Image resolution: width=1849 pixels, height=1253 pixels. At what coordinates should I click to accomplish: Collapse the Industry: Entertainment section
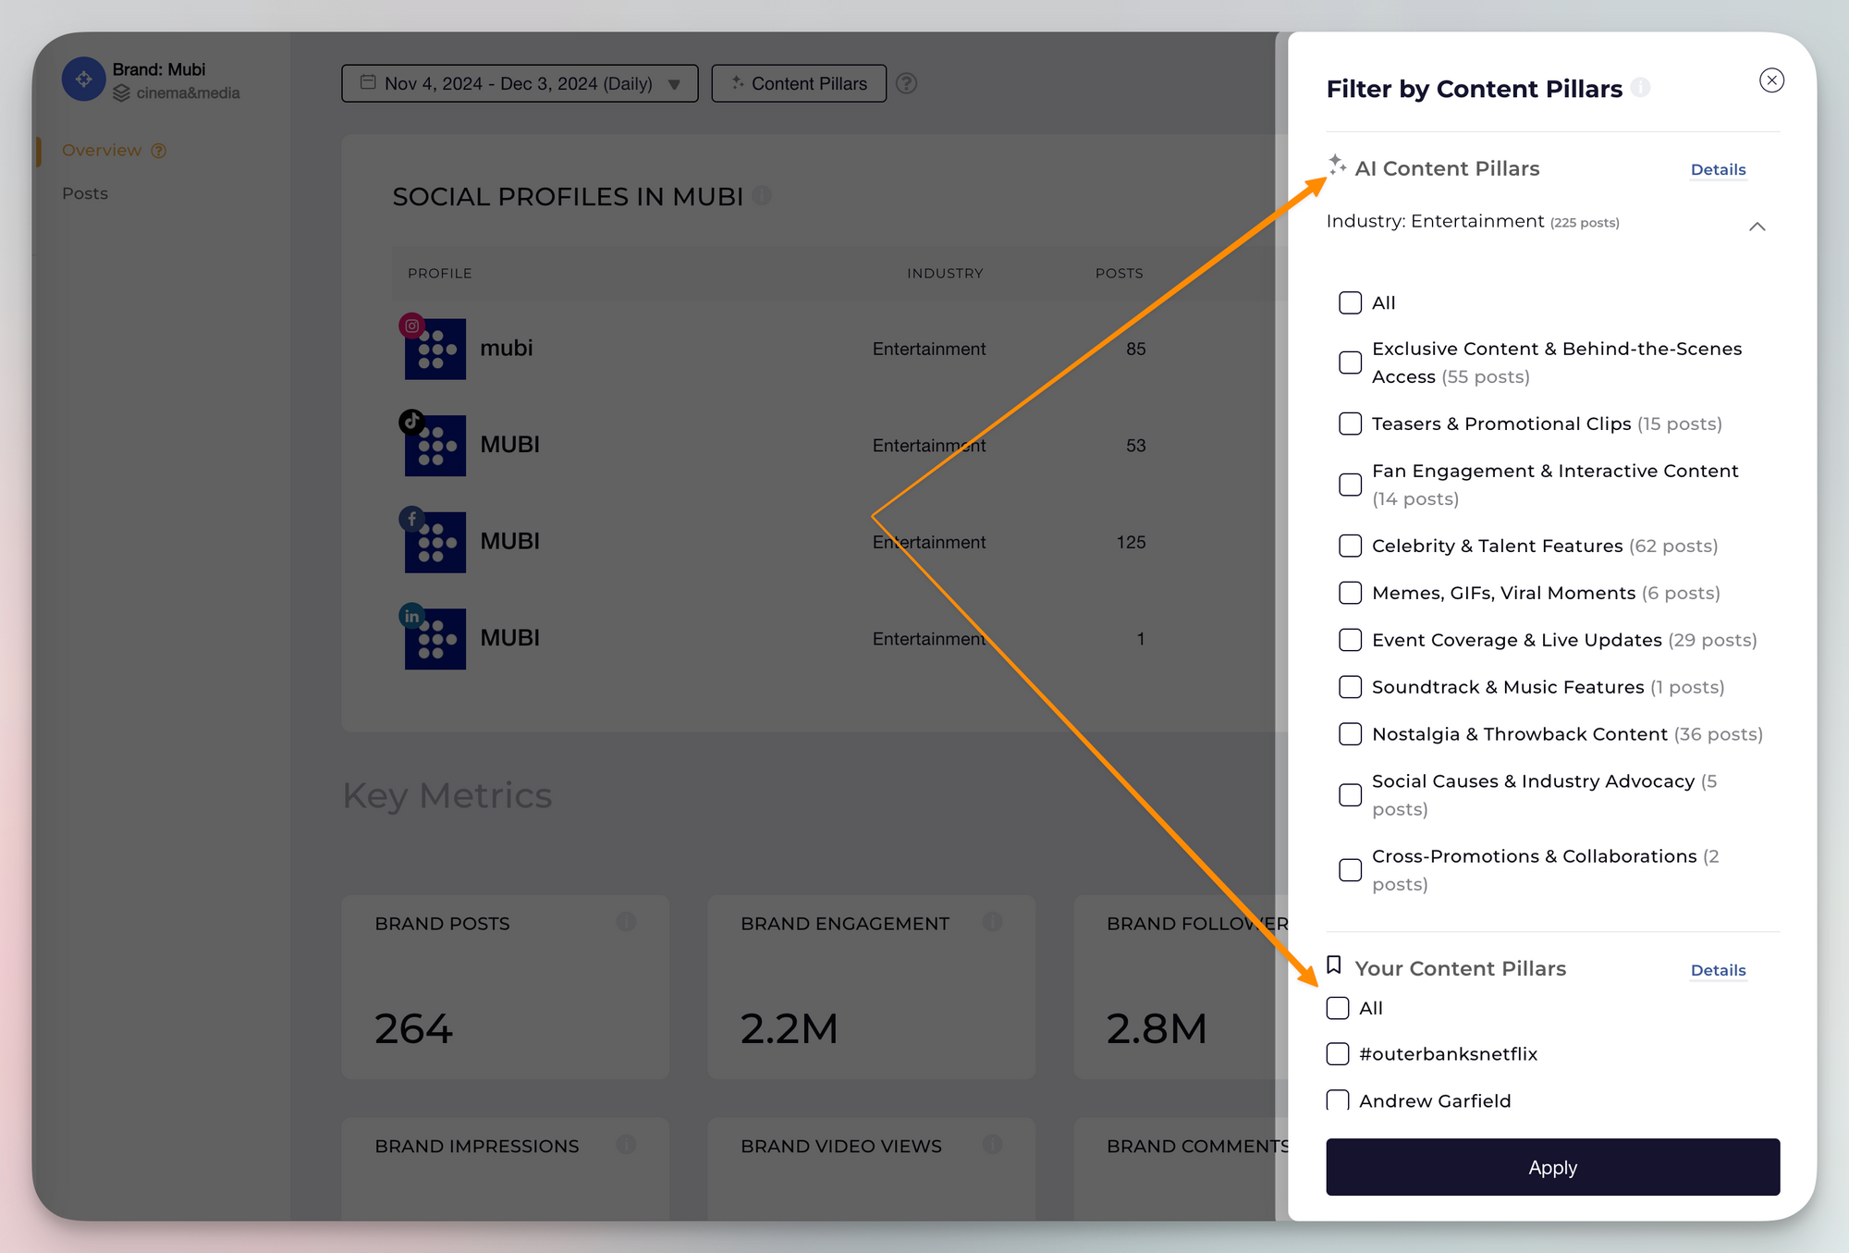tap(1757, 227)
